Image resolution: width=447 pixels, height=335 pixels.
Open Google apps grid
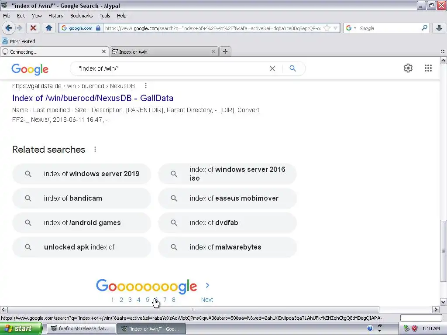pyautogui.click(x=428, y=68)
